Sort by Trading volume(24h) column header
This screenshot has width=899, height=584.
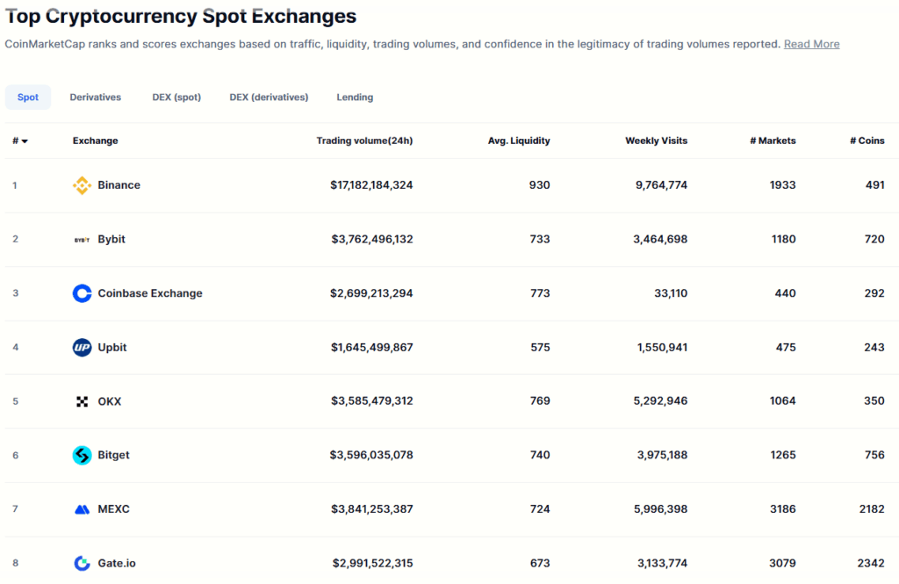coord(364,141)
